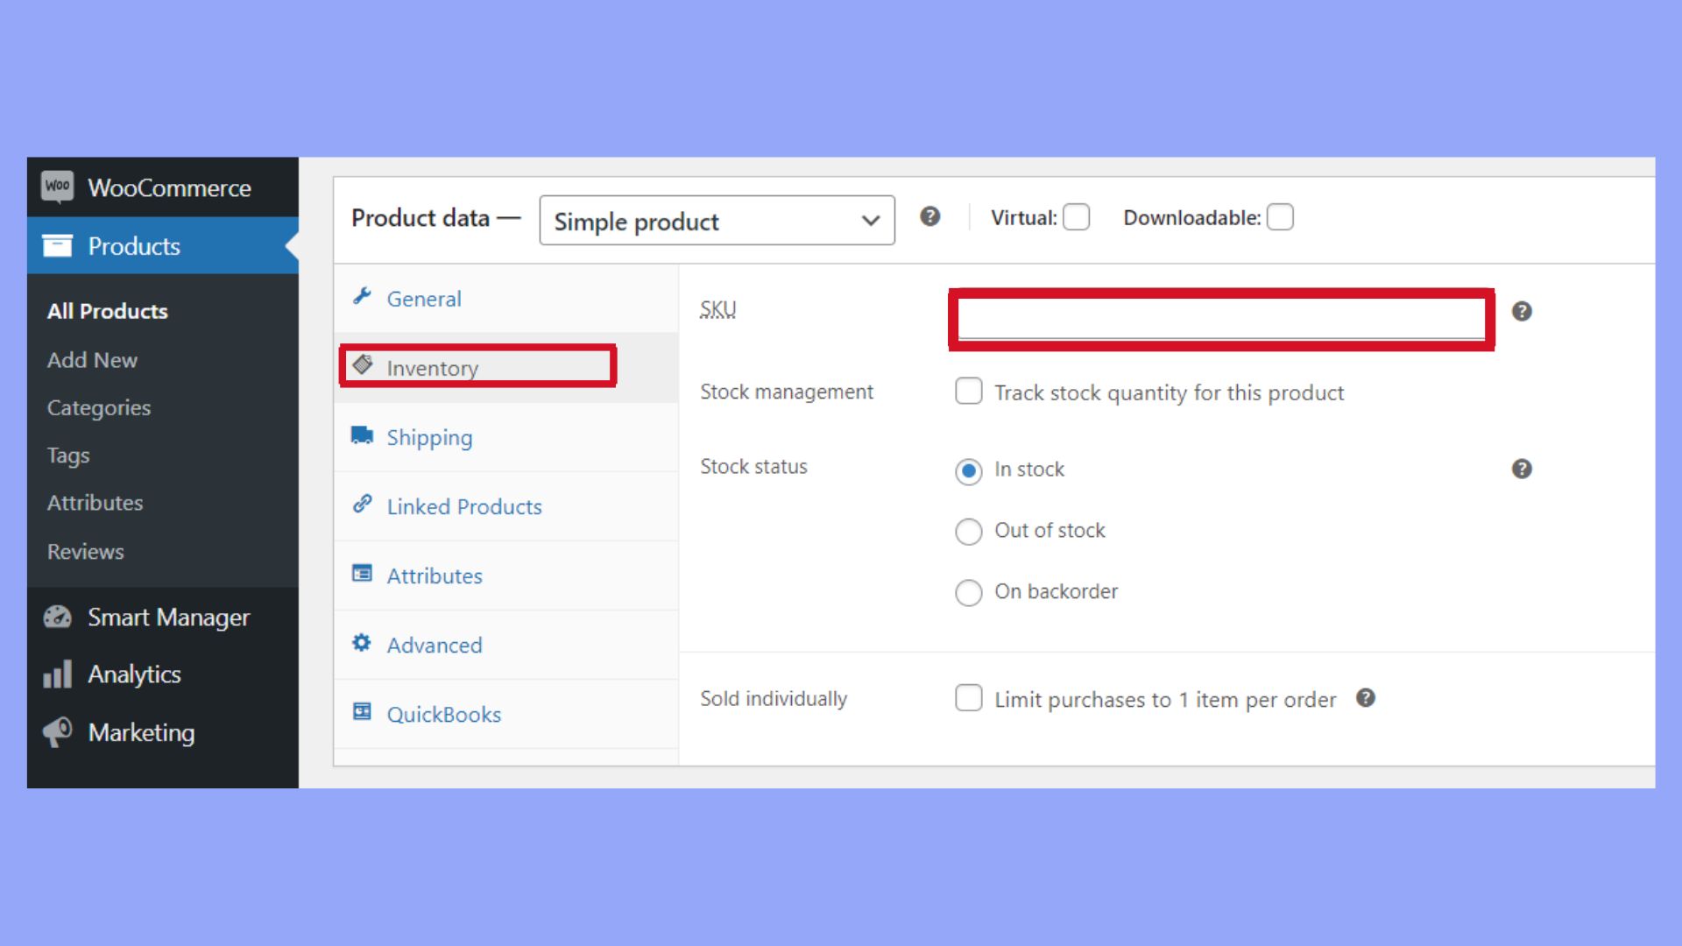1682x946 pixels.
Task: Click the help icon beside Sold individually
Action: tap(1365, 698)
